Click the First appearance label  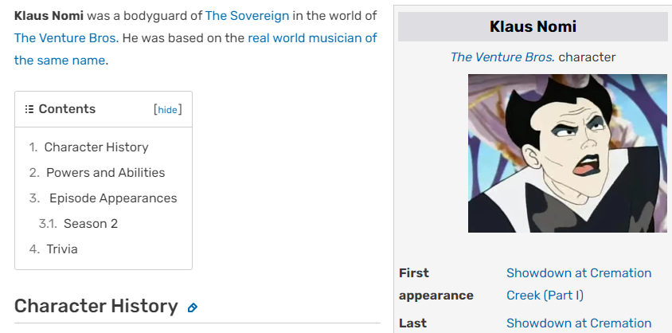(436, 284)
